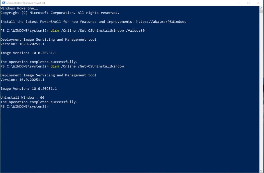Screen dimensions: 264x173
Task: Minimize the PowerShell window
Action: [239, 3]
